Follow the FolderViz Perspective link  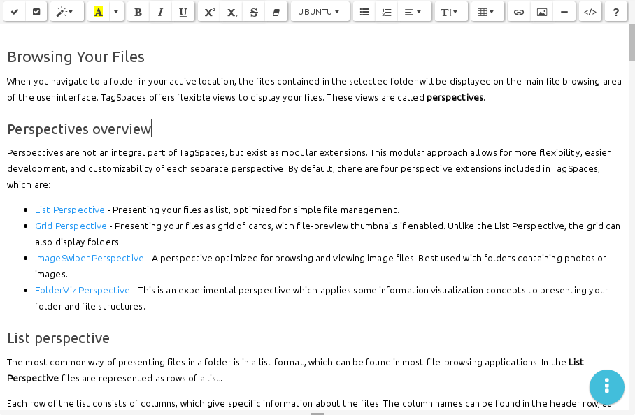pos(83,290)
